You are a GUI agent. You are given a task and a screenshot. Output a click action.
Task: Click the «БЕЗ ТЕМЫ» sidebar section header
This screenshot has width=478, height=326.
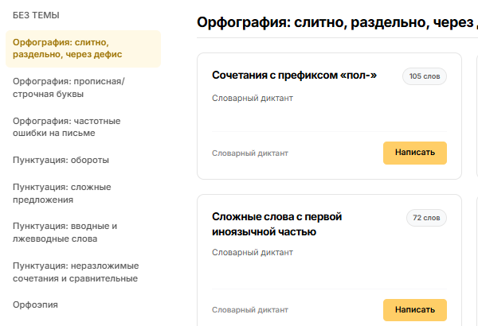tap(36, 15)
